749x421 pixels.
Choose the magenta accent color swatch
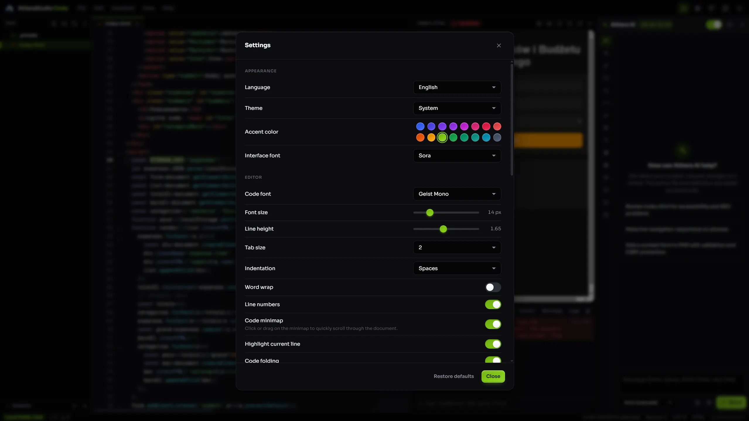point(464,127)
